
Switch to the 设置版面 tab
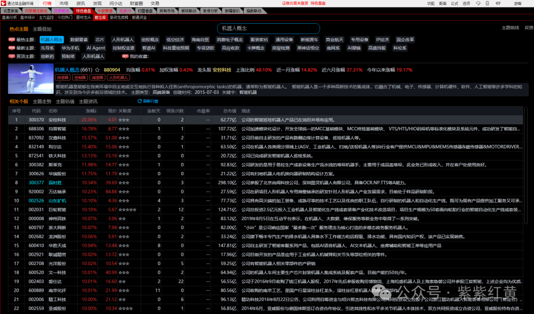(x=10, y=11)
